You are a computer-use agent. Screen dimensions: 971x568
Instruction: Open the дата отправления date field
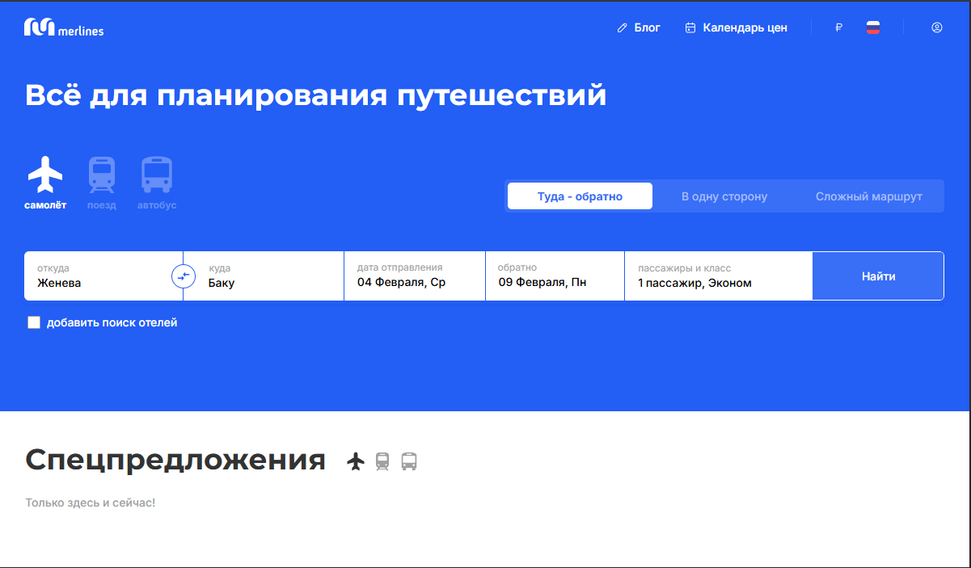pyautogui.click(x=414, y=276)
